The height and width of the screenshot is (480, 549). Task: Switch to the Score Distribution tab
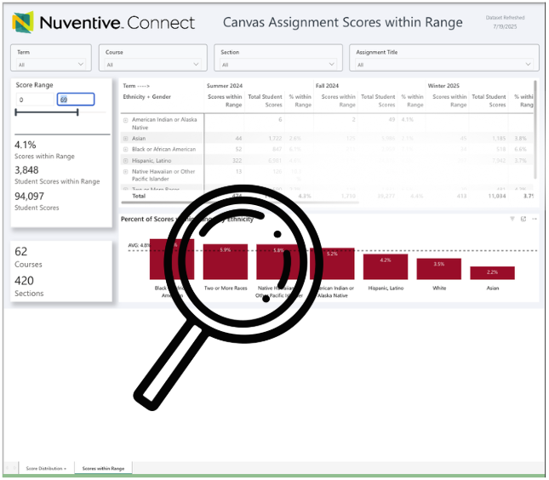(x=44, y=468)
